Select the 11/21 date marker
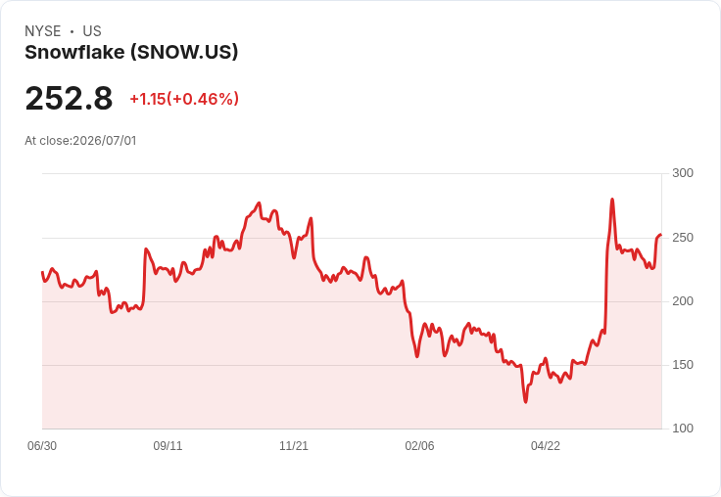This screenshot has height=497, width=721. (x=294, y=445)
